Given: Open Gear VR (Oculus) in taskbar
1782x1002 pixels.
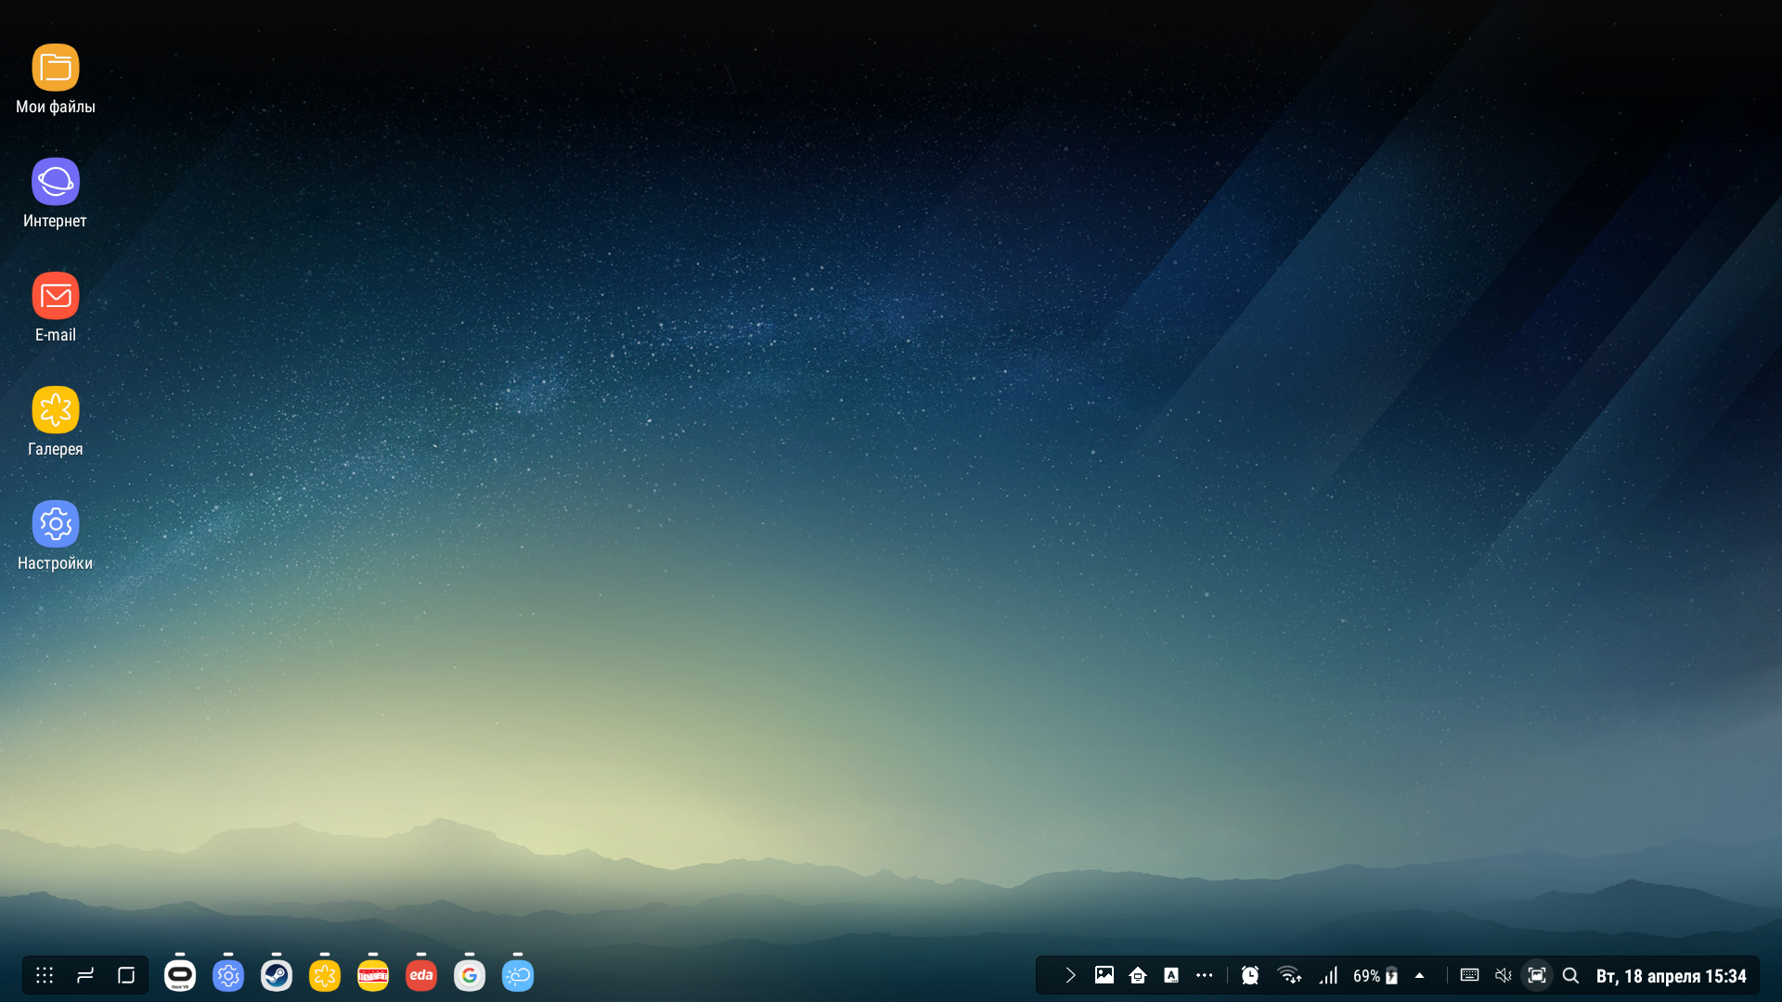Looking at the screenshot, I should click(180, 975).
